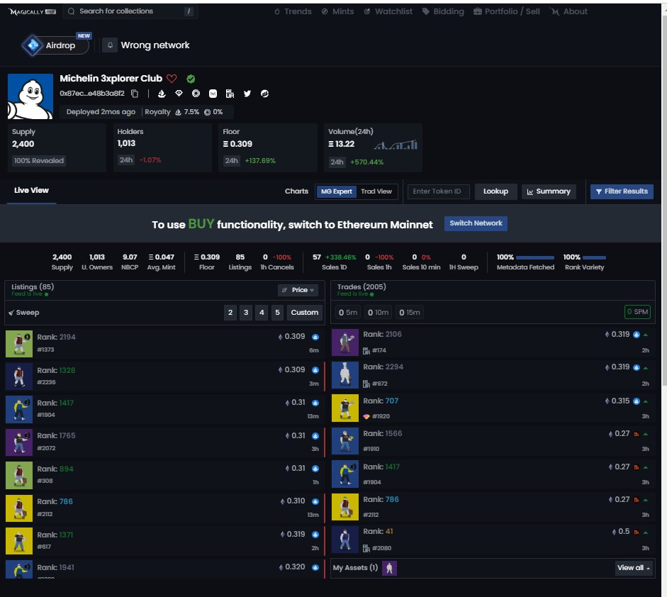Switch charts to MG Expert
Screen dimensions: 667x597
pos(337,191)
